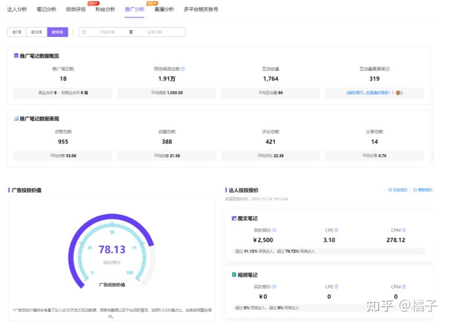Viewport: 449px width, 324px height.
Task: Click the 互动总量 value 1,764
Action: [x=271, y=79]
